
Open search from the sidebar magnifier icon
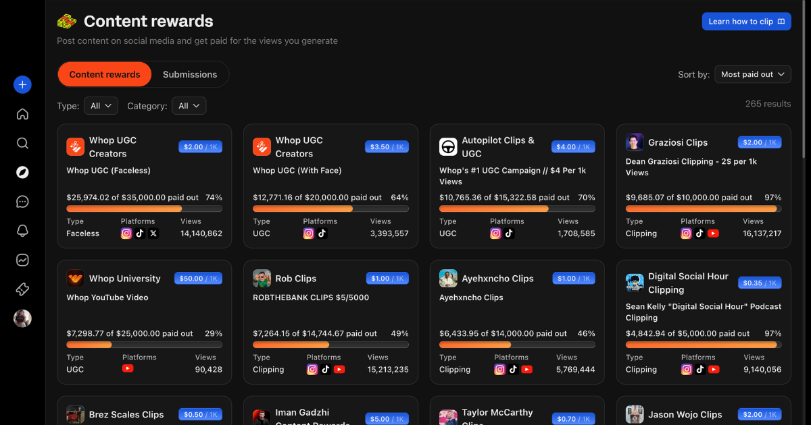[x=22, y=143]
